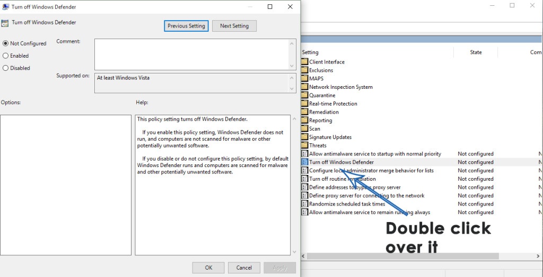The image size is (543, 277).
Task: Maximize the Turn off Windows Defender dialog
Action: (x=270, y=6)
